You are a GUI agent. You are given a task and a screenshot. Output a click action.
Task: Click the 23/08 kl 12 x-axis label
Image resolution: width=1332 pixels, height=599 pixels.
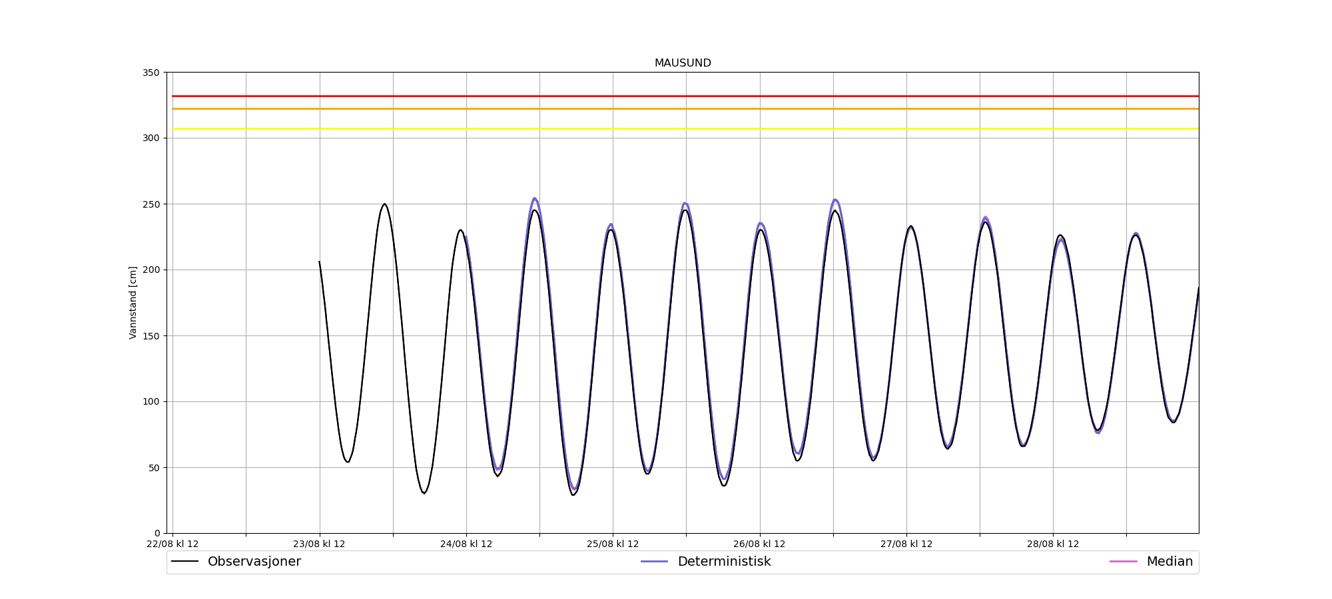[x=319, y=544]
